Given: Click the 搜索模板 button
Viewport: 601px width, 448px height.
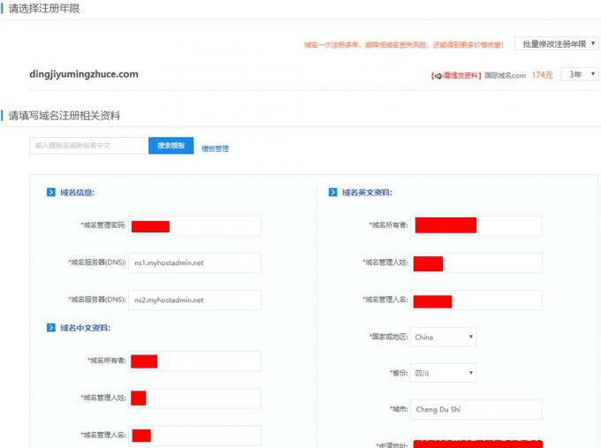Looking at the screenshot, I should [171, 146].
